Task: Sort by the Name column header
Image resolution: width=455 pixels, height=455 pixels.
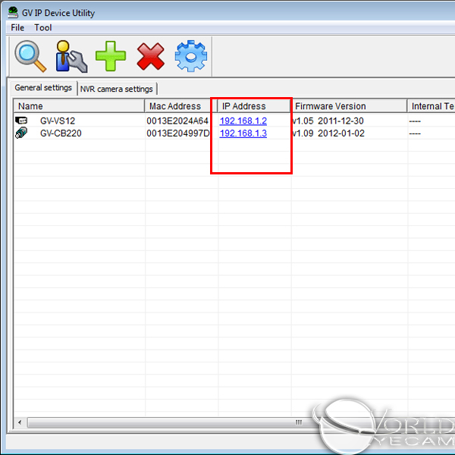Action: coord(79,106)
